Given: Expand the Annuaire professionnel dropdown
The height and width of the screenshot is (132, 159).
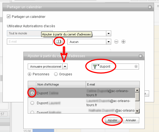Looking at the screenshot, I should pyautogui.click(x=65, y=67).
